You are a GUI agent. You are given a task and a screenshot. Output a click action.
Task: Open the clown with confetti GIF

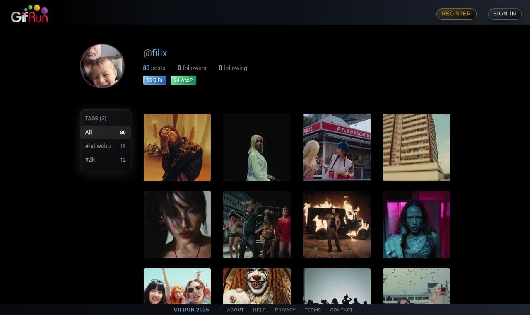[x=417, y=286]
